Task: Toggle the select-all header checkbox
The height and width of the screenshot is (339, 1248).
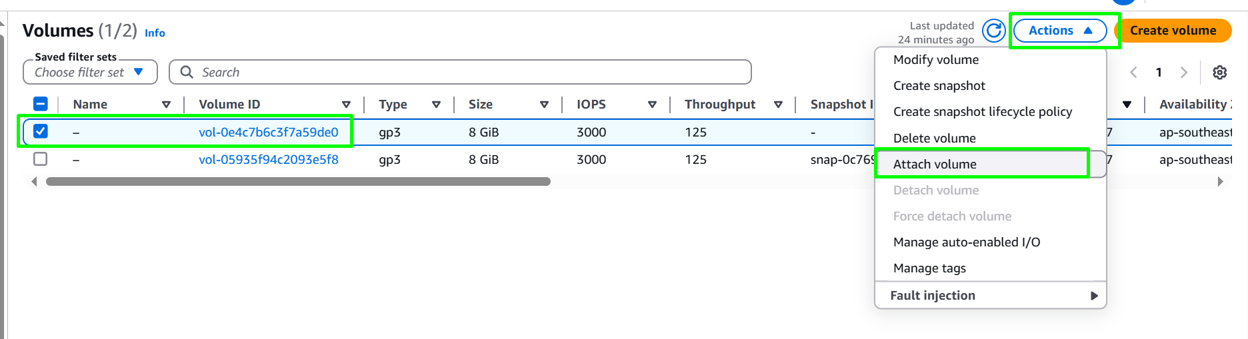Action: coord(41,104)
